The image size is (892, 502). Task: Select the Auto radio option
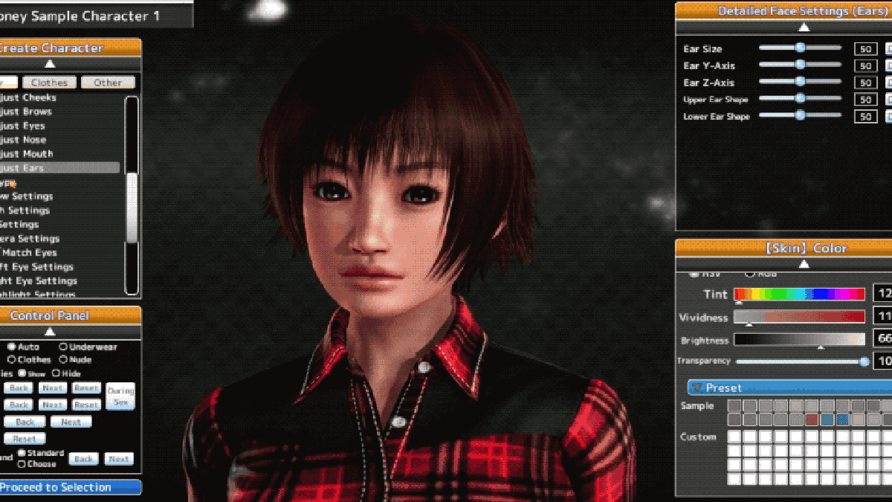pyautogui.click(x=11, y=347)
